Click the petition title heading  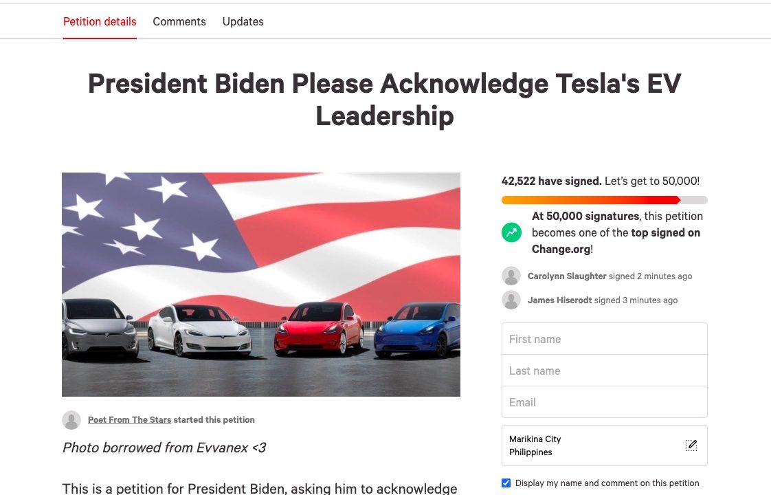point(385,100)
